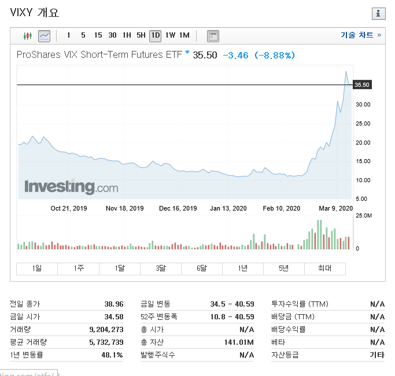Select the area line chart icon
Image resolution: width=395 pixels, height=376 pixels.
[x=44, y=36]
